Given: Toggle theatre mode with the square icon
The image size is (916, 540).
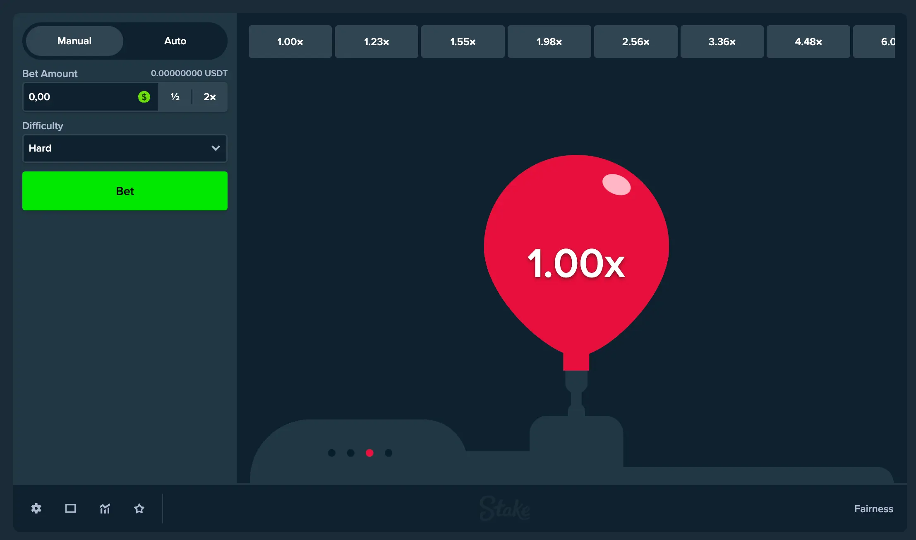Looking at the screenshot, I should point(70,509).
